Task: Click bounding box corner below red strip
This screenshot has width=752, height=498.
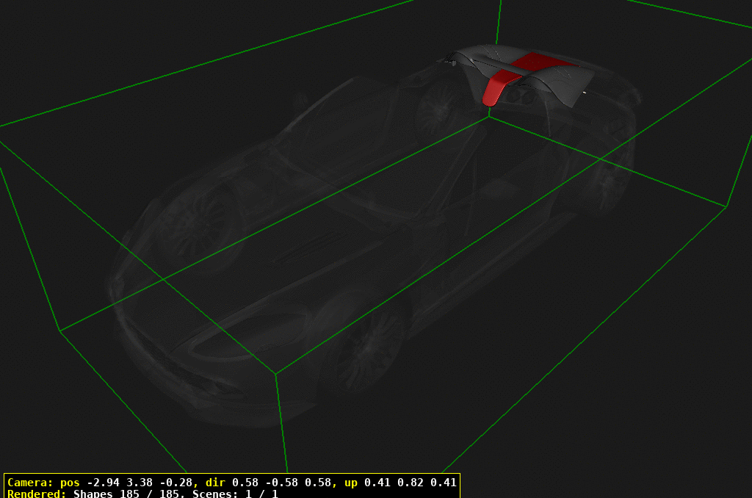Action: [490, 115]
